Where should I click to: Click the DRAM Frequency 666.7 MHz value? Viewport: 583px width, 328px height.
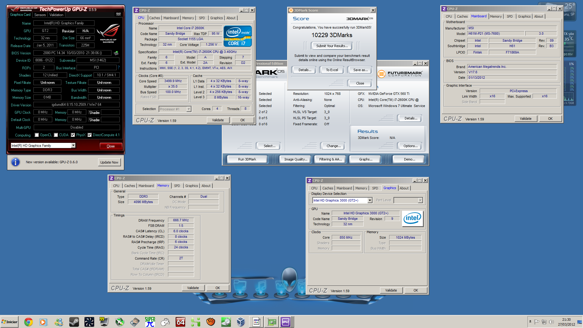[x=181, y=220]
